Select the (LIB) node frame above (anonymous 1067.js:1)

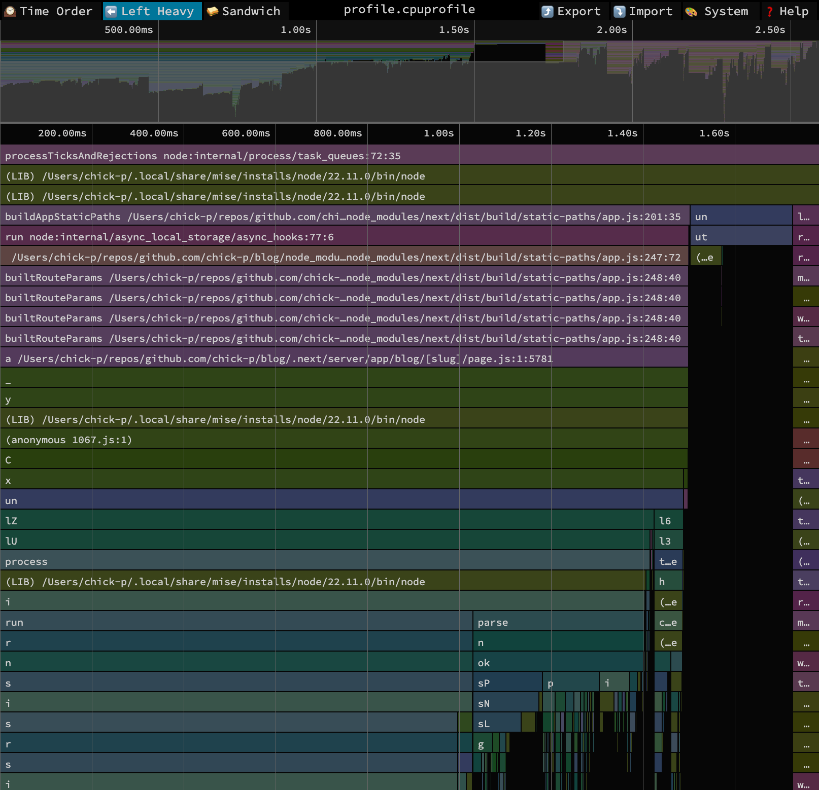tap(344, 418)
